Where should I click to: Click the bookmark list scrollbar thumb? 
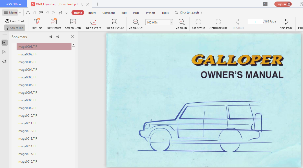click(74, 52)
